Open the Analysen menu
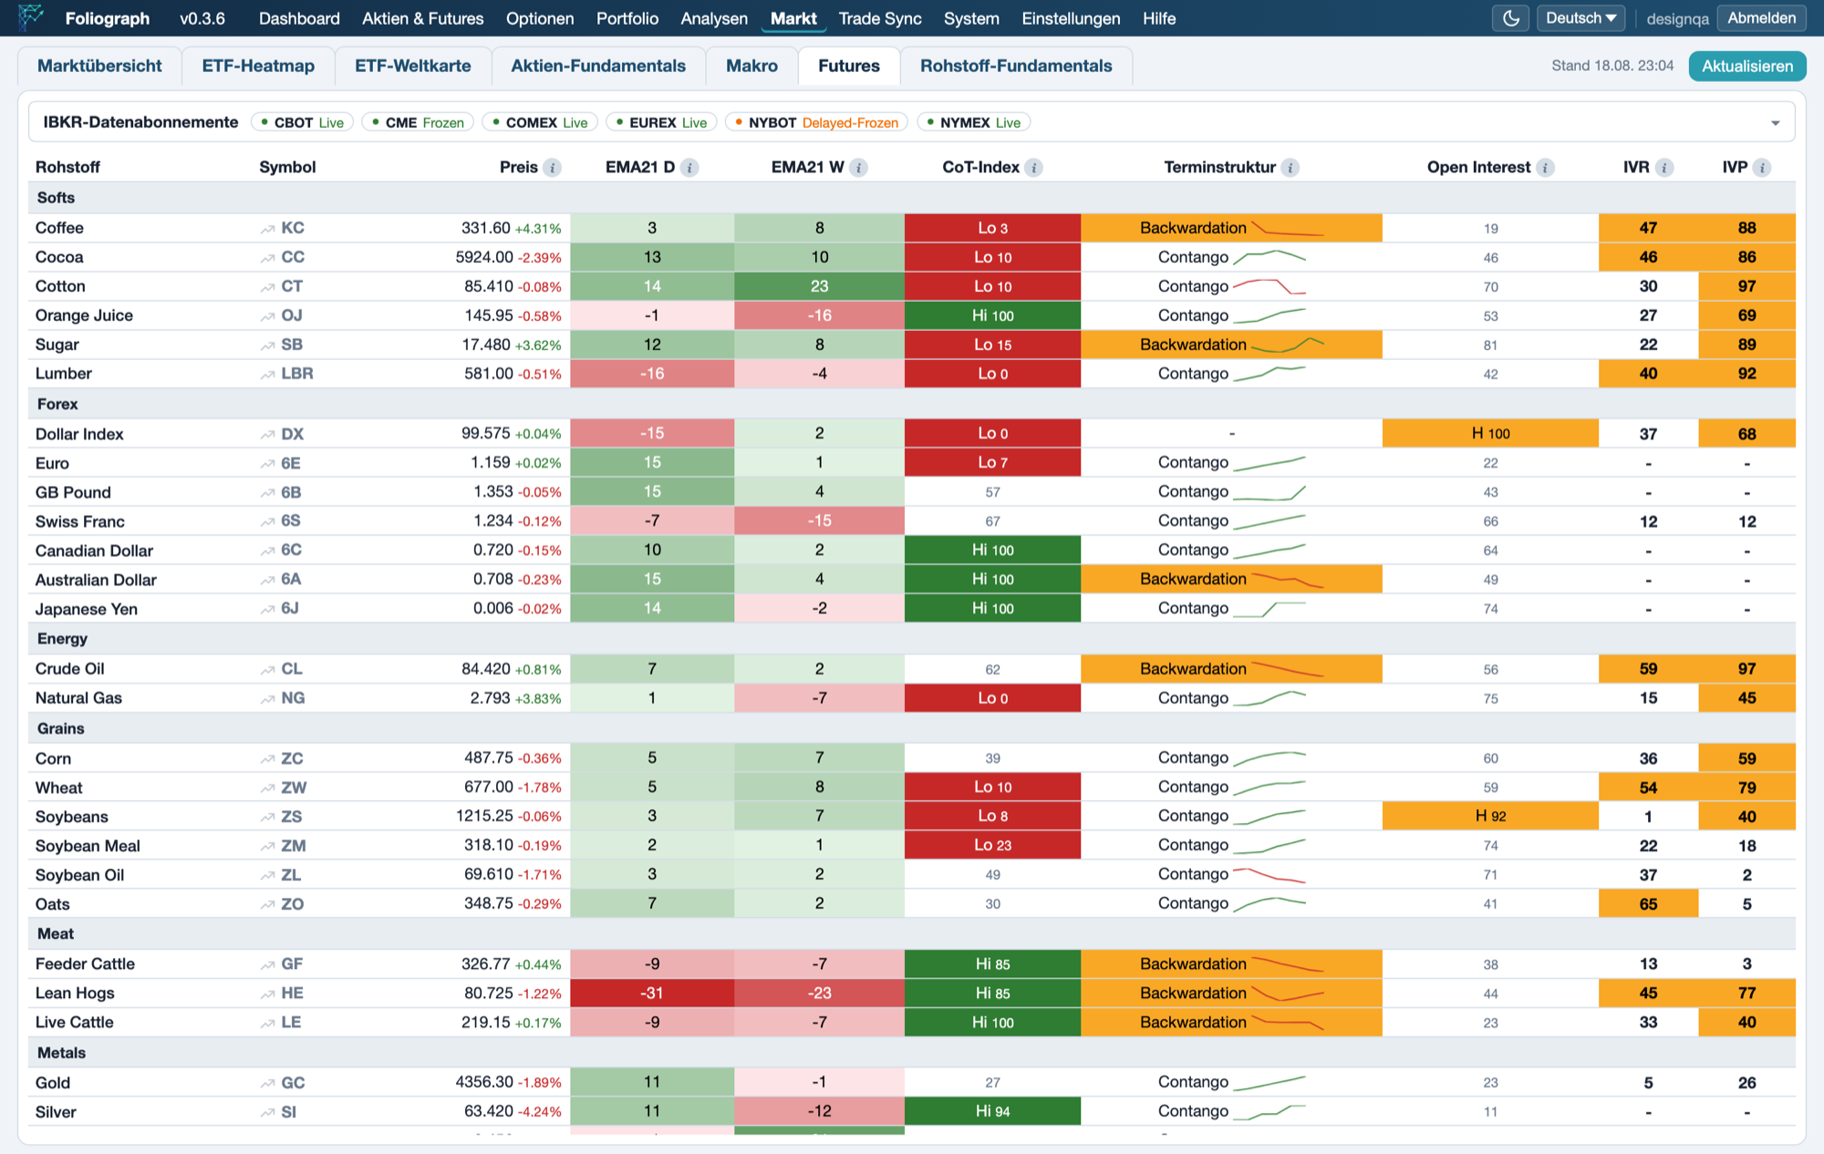 [714, 18]
